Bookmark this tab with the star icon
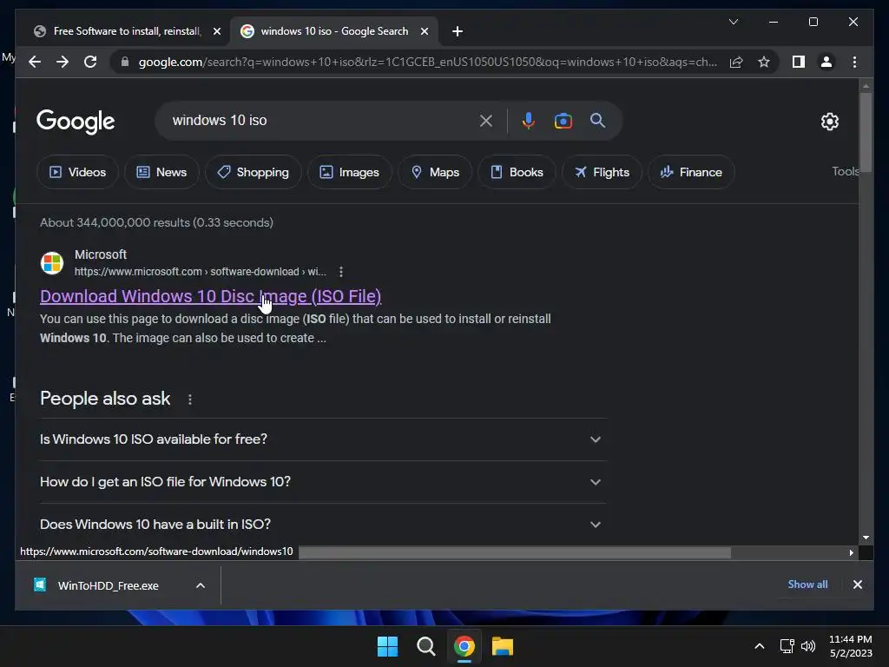 point(764,62)
